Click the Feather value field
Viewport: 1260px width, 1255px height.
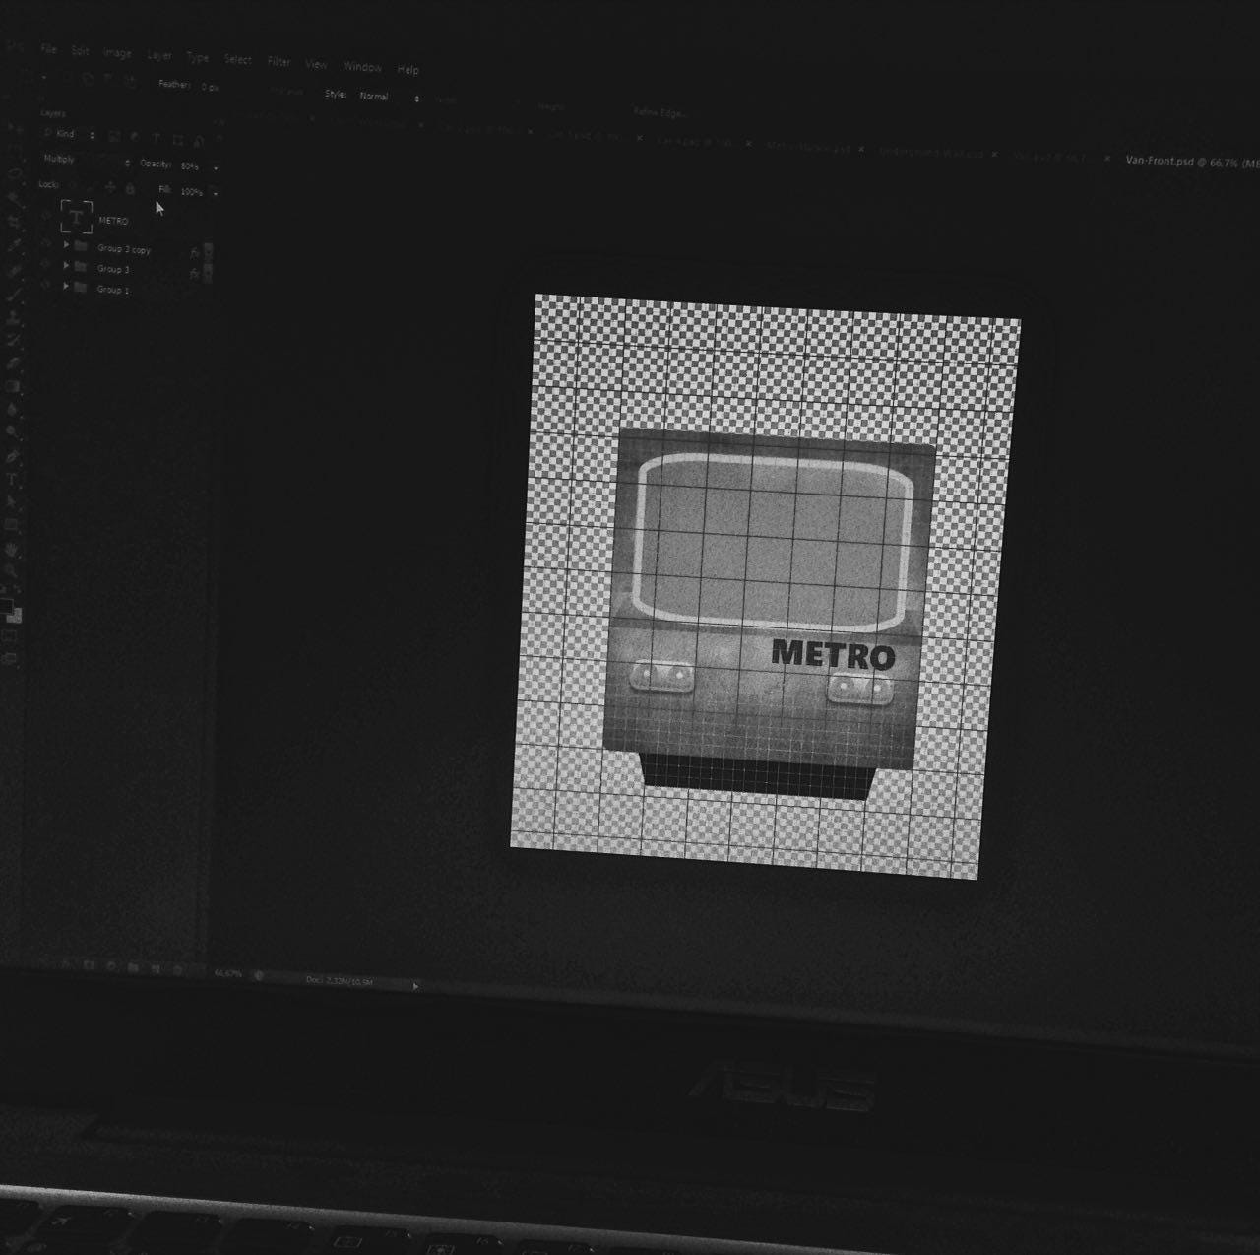pyautogui.click(x=211, y=87)
